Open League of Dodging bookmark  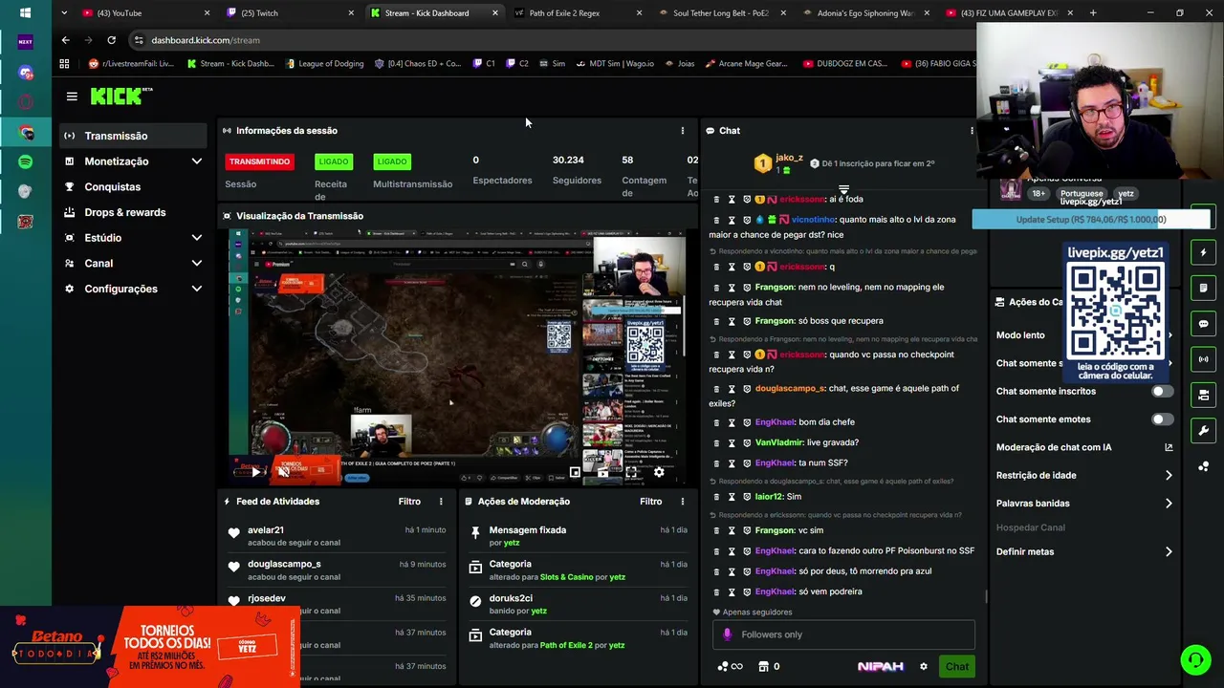point(322,64)
